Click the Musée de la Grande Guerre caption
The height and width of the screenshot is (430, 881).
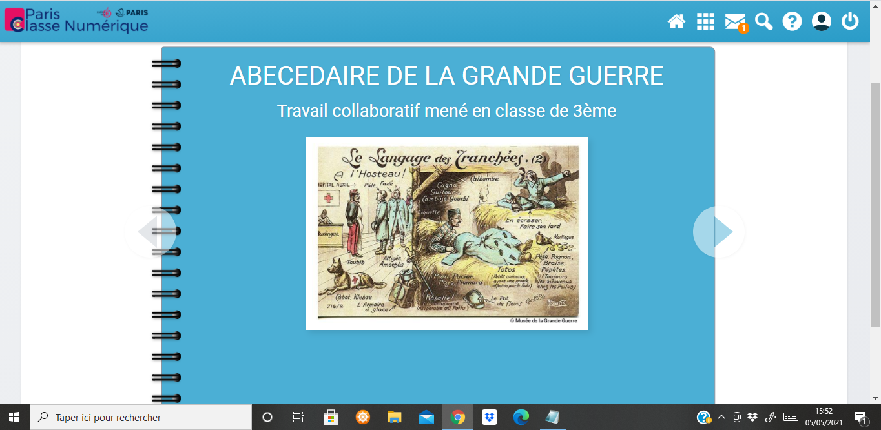(x=544, y=320)
